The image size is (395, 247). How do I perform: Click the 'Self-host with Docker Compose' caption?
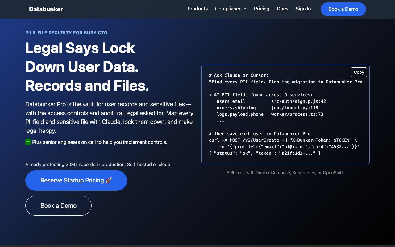285,173
